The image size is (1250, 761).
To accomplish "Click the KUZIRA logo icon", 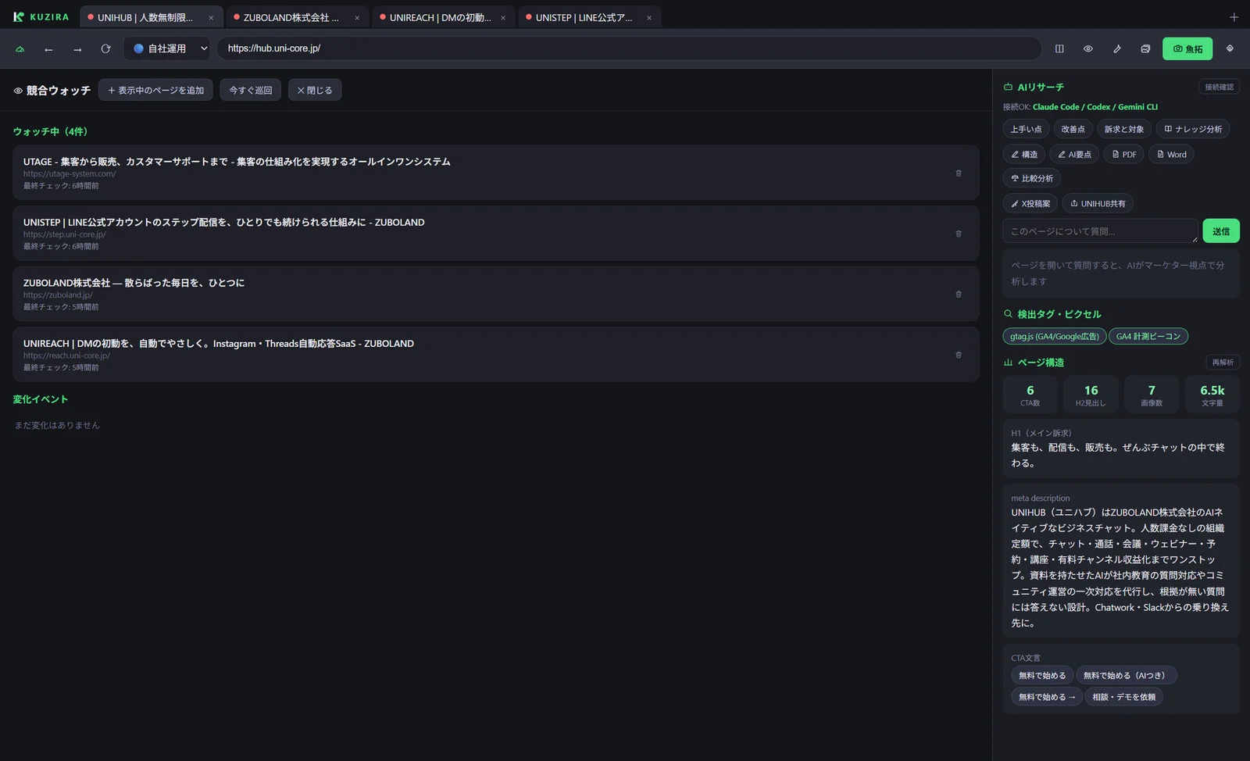I will point(19,16).
